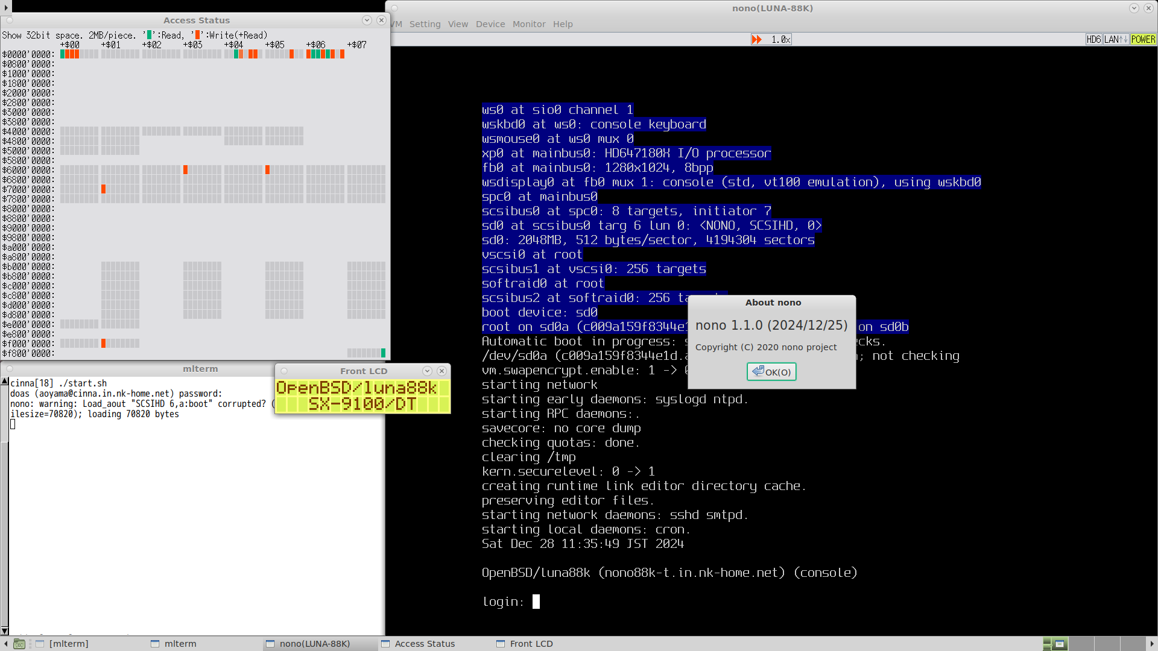Image resolution: width=1158 pixels, height=651 pixels.
Task: Click the mlterm scrollbar down arrow
Action: pos(4,631)
